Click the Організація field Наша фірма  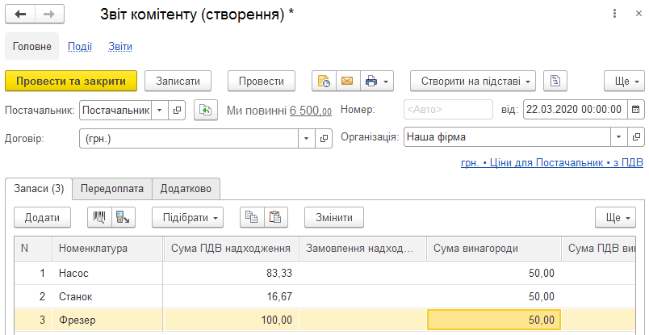coord(507,136)
